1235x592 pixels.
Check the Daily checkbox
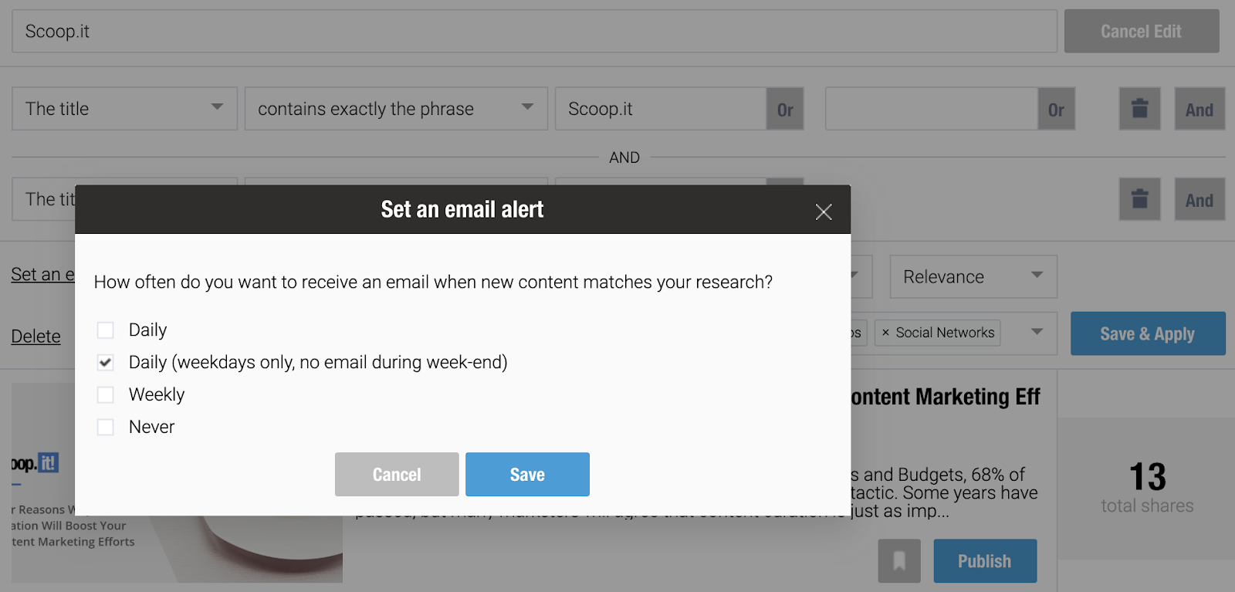(106, 330)
